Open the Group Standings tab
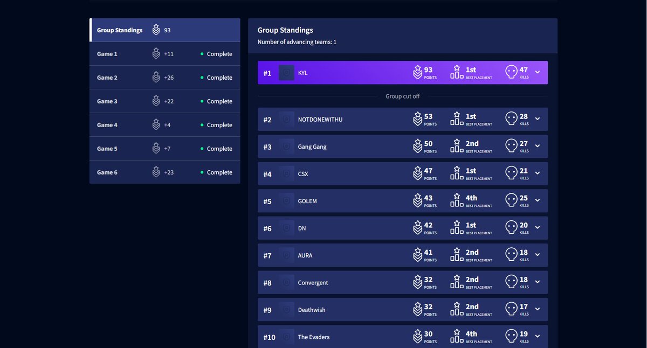 coord(165,30)
